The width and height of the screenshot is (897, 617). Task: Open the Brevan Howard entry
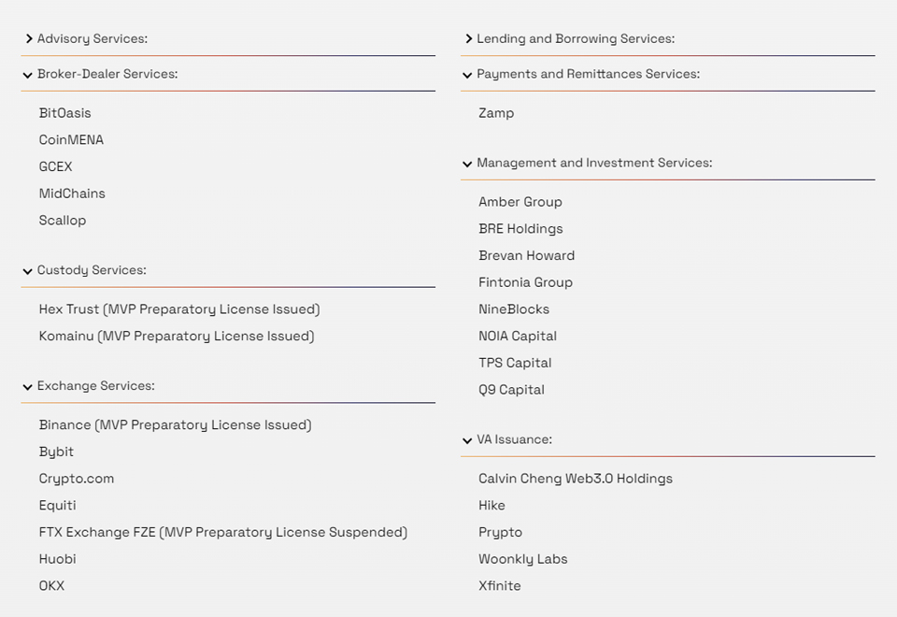pyautogui.click(x=526, y=256)
